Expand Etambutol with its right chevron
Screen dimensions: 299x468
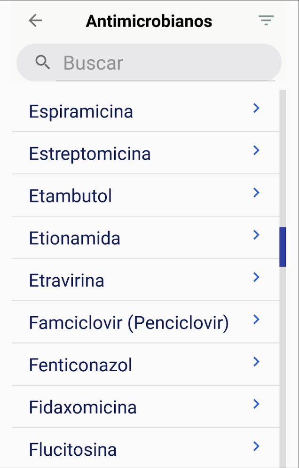[x=256, y=193]
